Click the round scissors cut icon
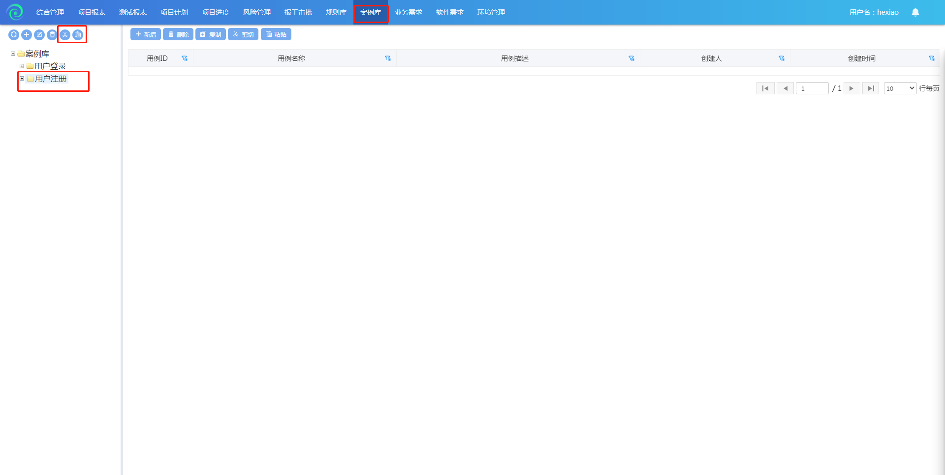 (65, 34)
